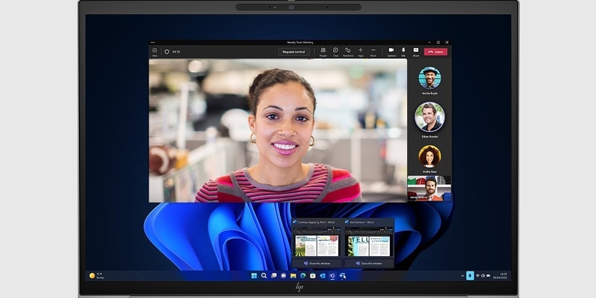This screenshot has width=596, height=298.
Task: Open the meeting Chat panel
Action: 336,51
